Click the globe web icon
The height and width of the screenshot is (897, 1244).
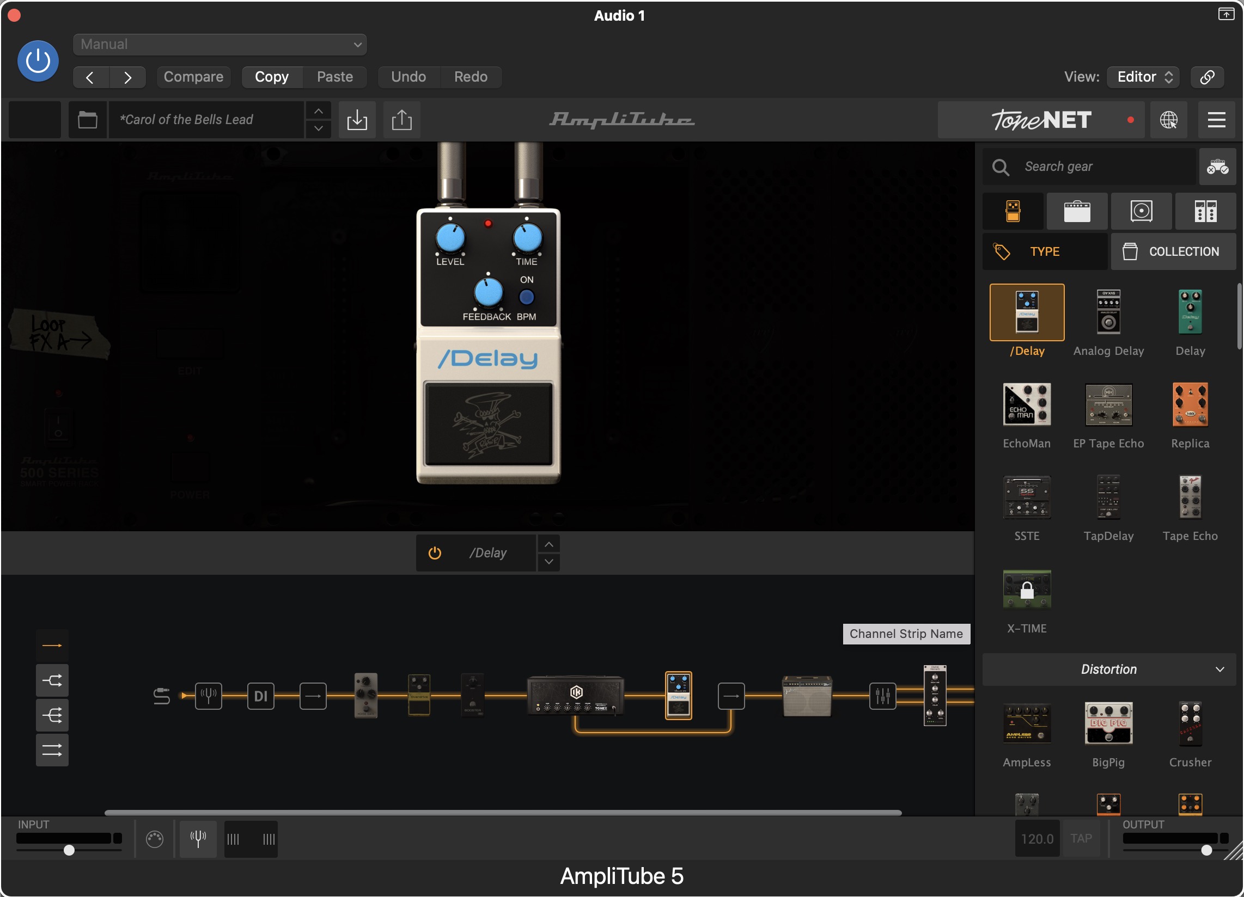[x=1168, y=120]
